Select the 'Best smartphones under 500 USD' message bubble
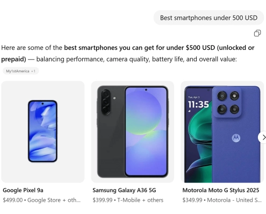Screen dimensions: 266x214 [209, 18]
